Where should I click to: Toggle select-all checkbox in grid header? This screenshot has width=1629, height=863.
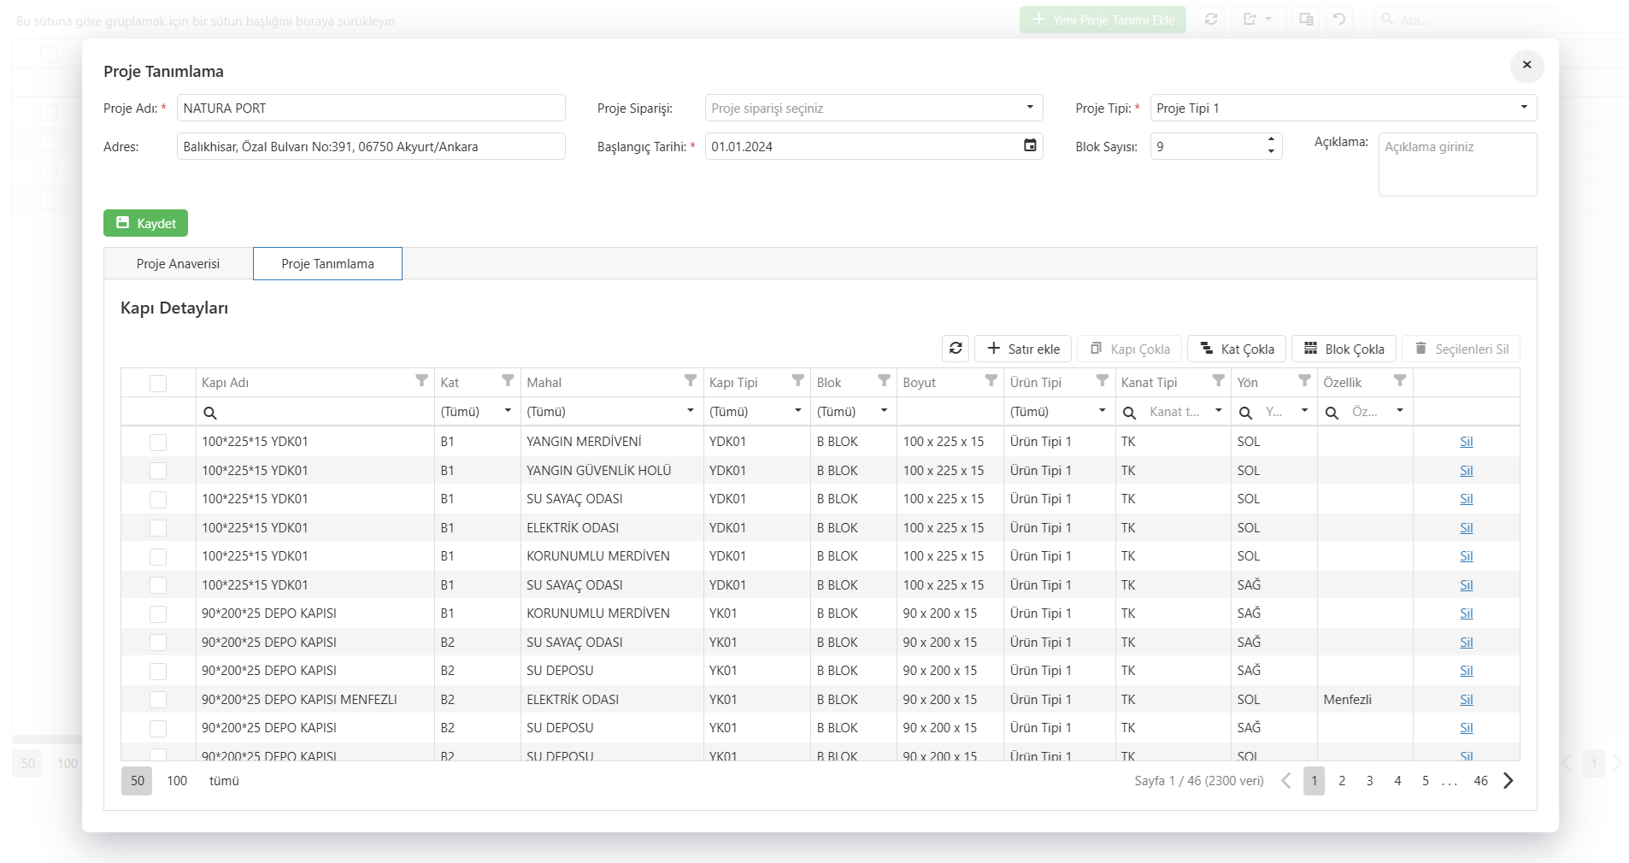[x=158, y=383]
